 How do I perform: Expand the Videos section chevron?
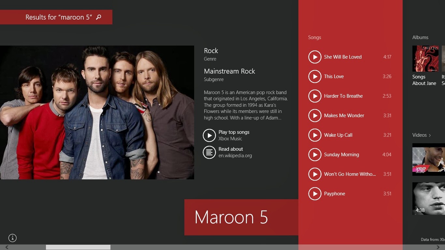(430, 135)
